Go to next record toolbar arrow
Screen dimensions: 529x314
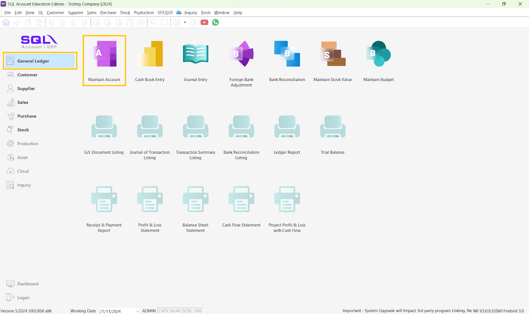pyautogui.click(x=73, y=22)
